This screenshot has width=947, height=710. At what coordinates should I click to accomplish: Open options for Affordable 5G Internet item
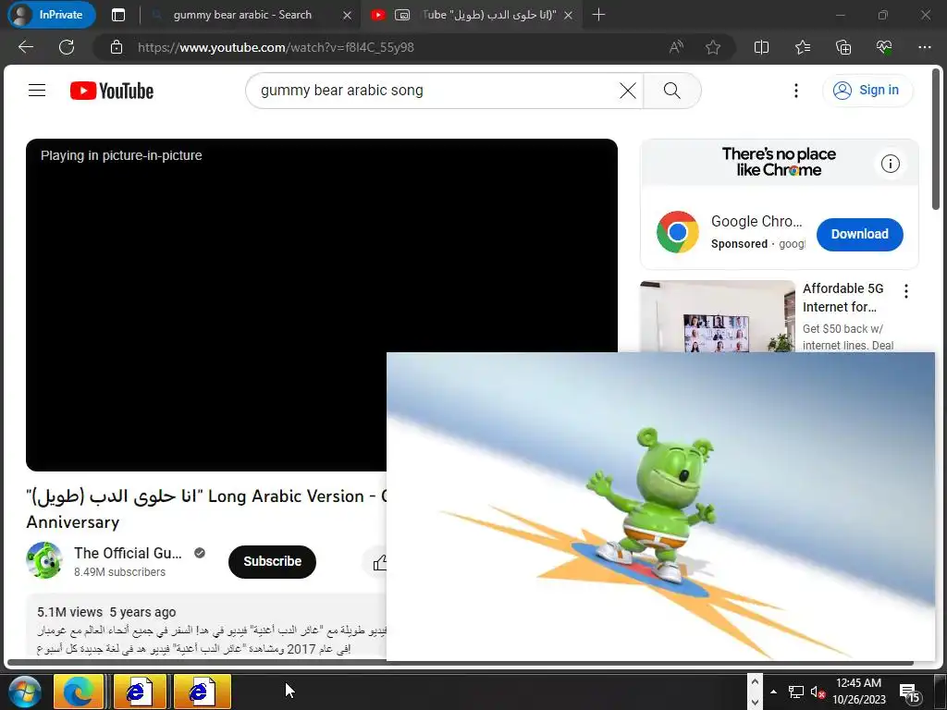(906, 291)
